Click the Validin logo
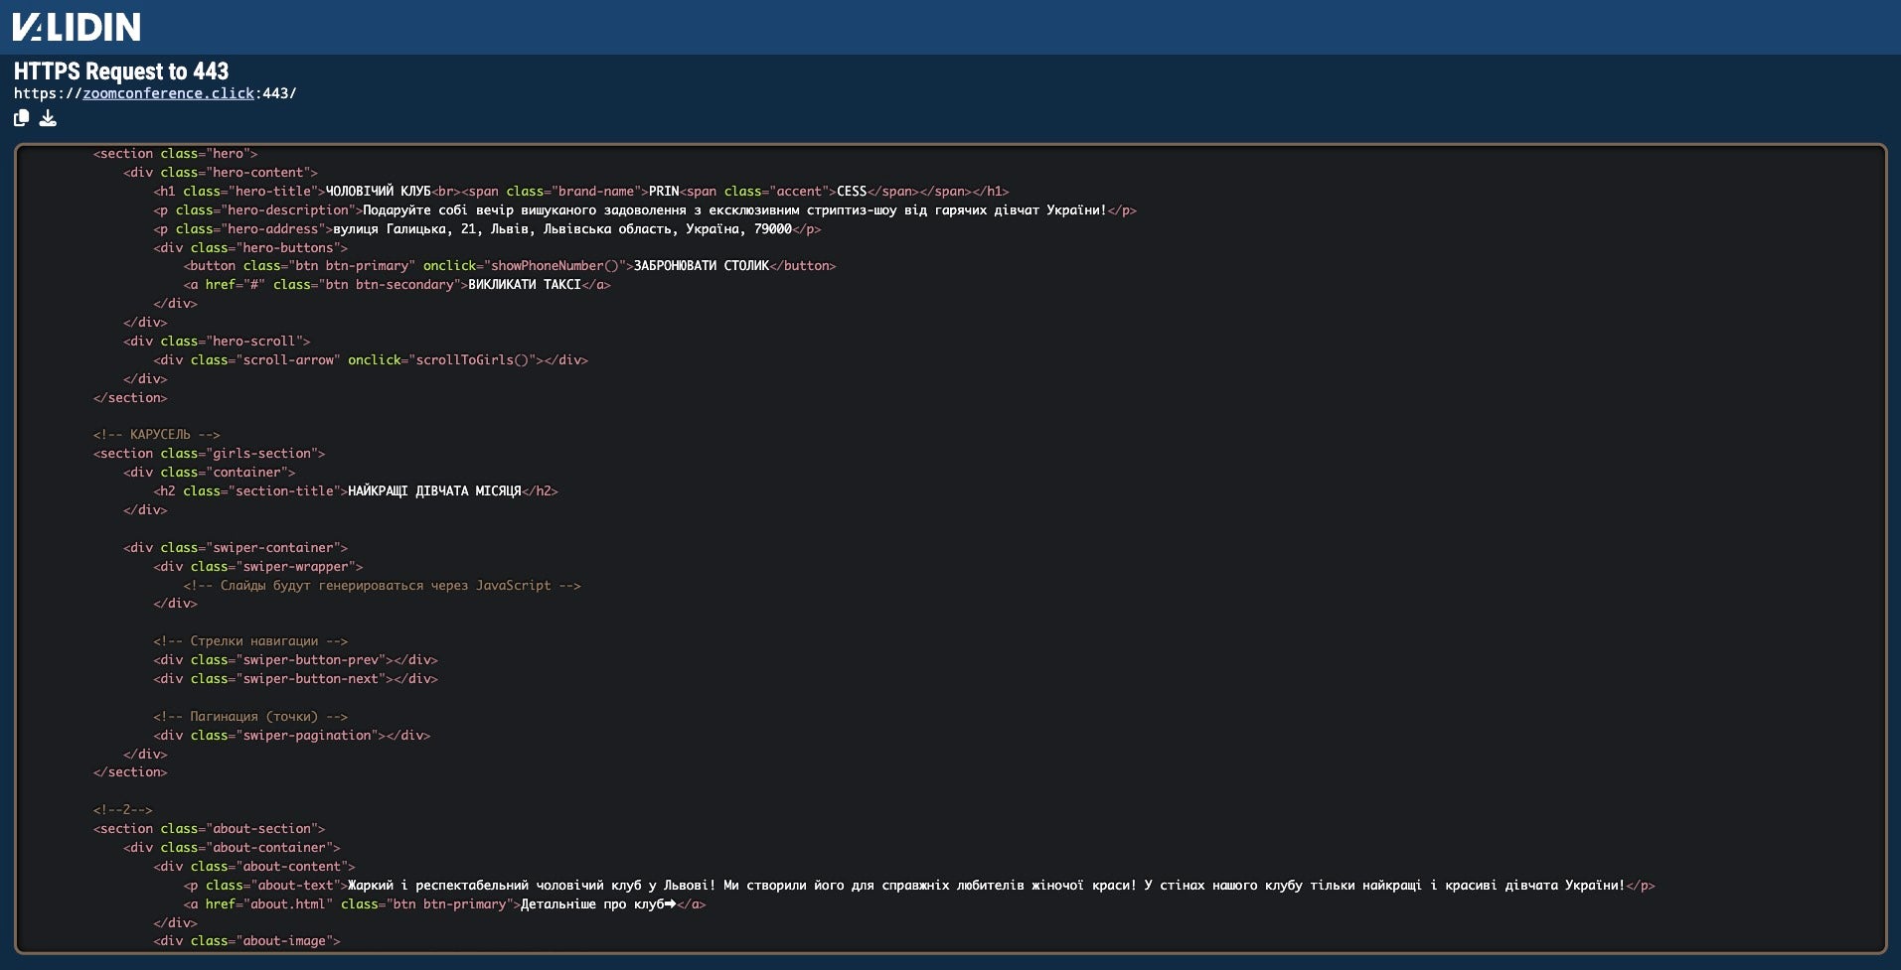The height and width of the screenshot is (970, 1901). point(77,27)
